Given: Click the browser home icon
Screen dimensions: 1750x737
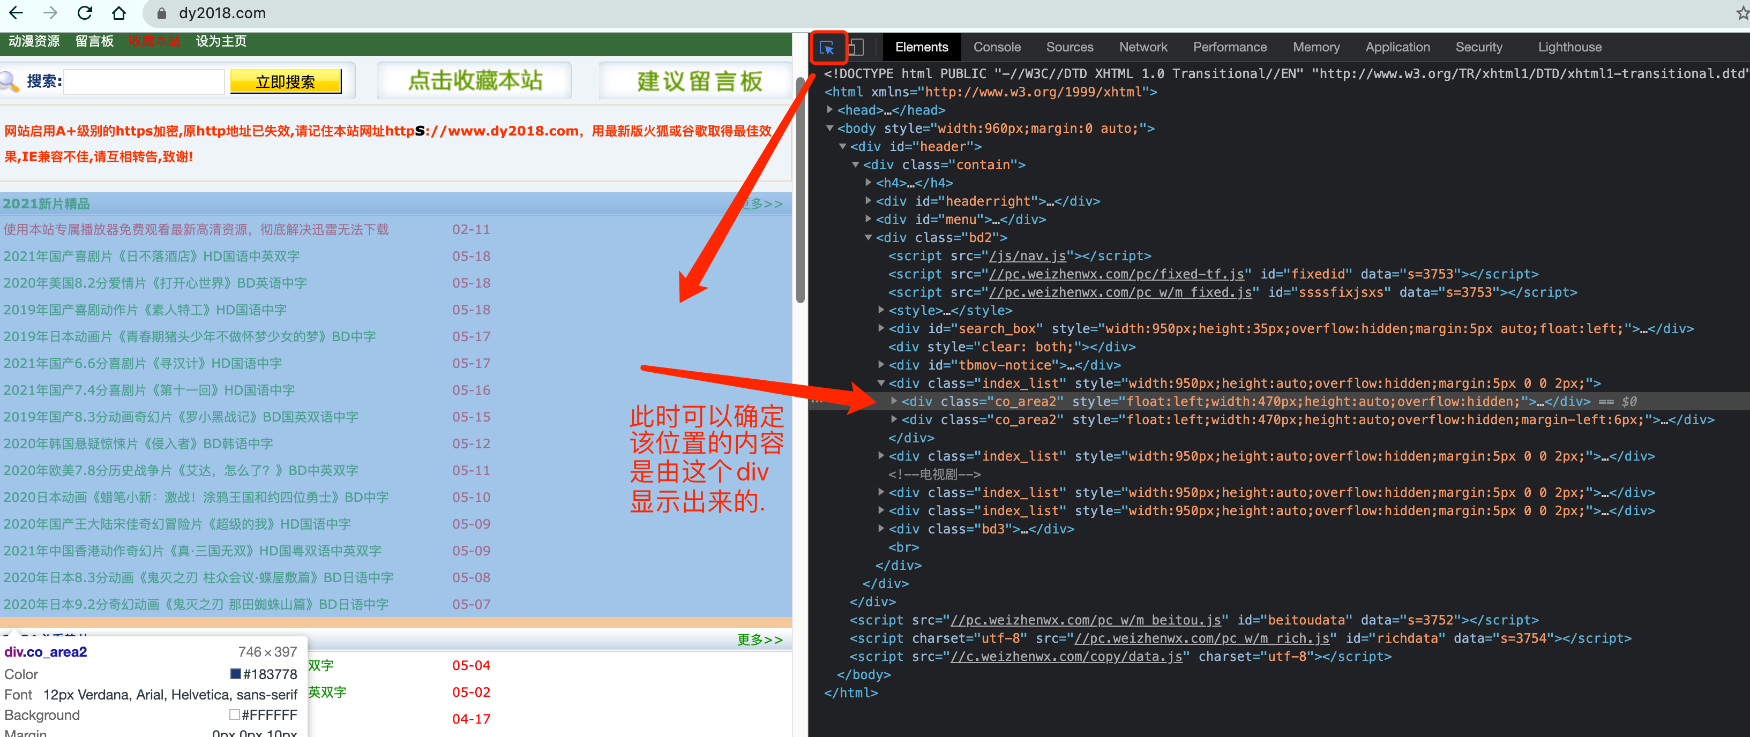Looking at the screenshot, I should tap(119, 13).
